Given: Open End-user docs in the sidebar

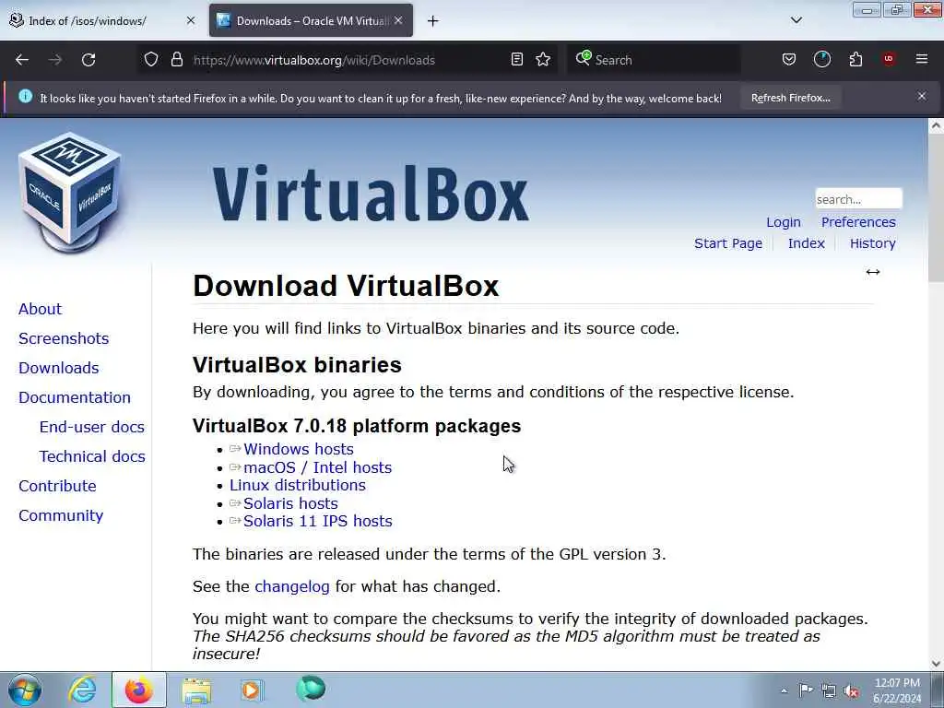Looking at the screenshot, I should 91,427.
